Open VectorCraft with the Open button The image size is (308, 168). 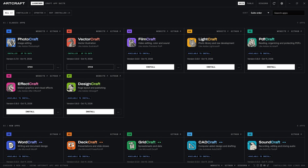click(x=90, y=67)
